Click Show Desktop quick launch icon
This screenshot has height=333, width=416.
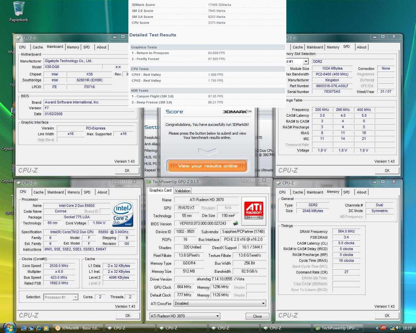[x=24, y=328]
